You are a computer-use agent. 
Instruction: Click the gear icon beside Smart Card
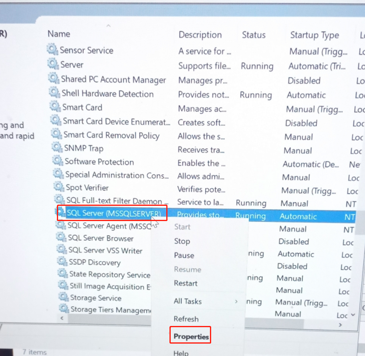(x=55, y=107)
